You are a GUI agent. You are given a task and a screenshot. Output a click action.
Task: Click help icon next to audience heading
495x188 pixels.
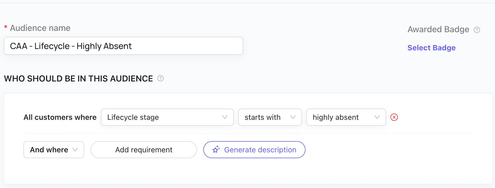click(160, 78)
